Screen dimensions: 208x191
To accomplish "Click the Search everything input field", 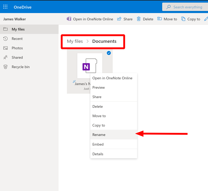I will click(185, 7).
